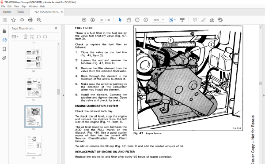This screenshot has width=265, height=164.
Task: Open the Fill & Sign icon
Action: (212, 20)
